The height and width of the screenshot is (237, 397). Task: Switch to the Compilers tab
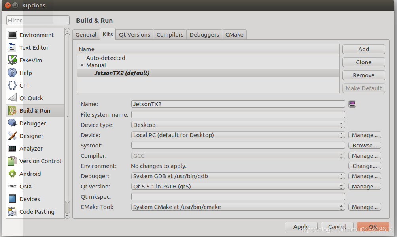pyautogui.click(x=170, y=35)
